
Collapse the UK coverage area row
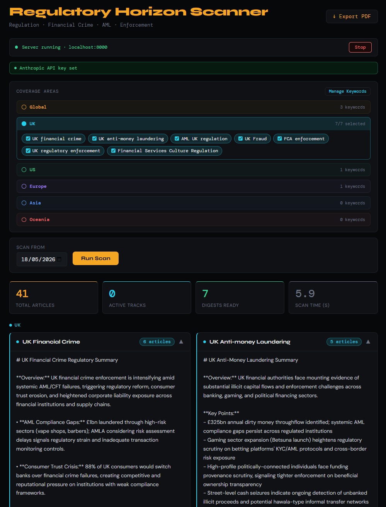(193, 124)
